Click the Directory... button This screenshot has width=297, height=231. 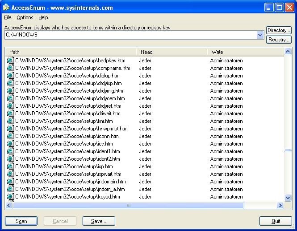click(279, 30)
